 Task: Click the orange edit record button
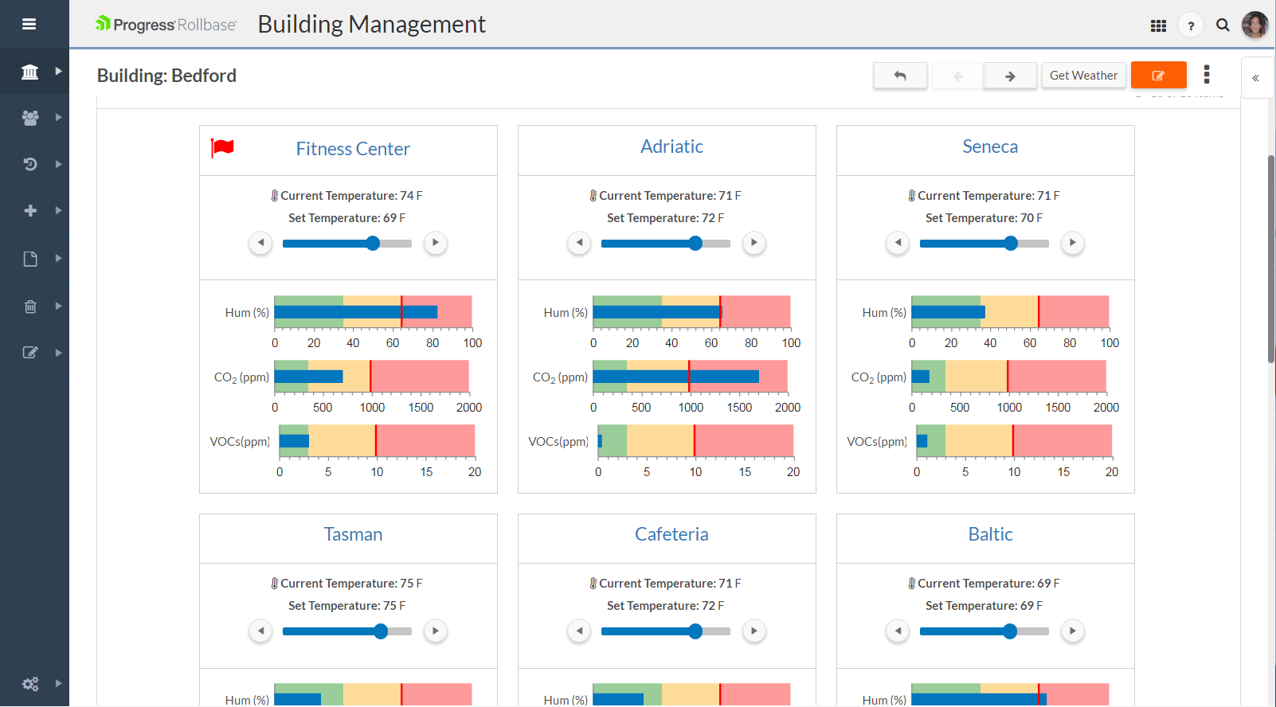pos(1158,76)
